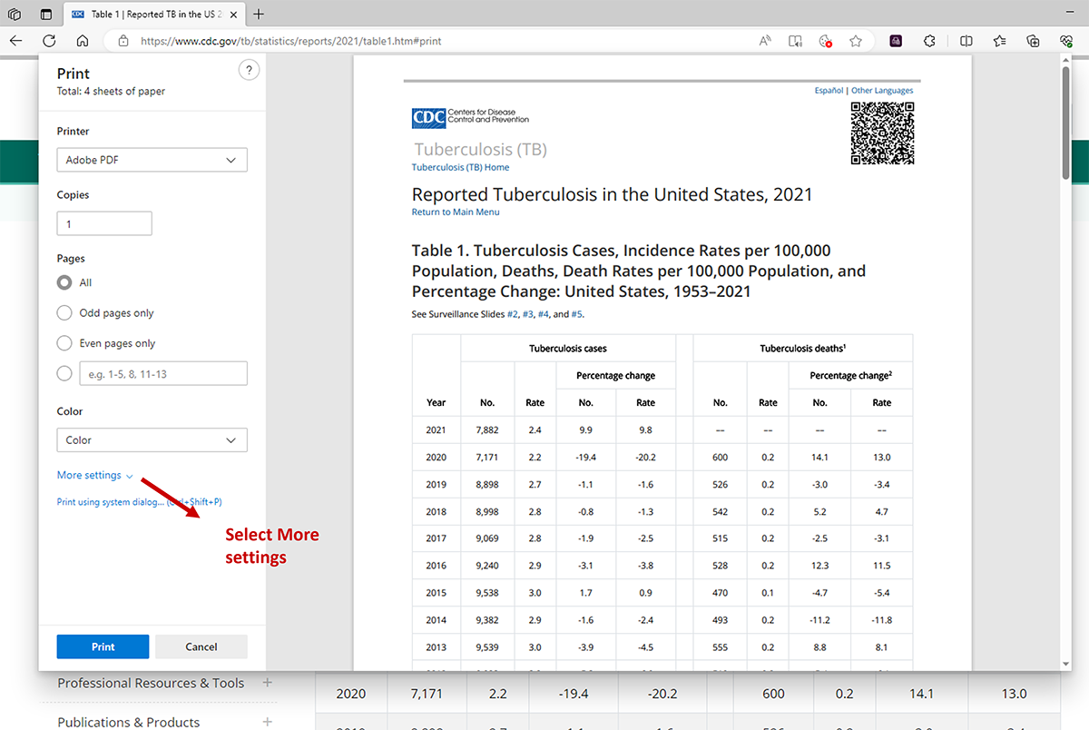This screenshot has width=1089, height=730.
Task: Add this page to favorites via star icon
Action: [855, 40]
